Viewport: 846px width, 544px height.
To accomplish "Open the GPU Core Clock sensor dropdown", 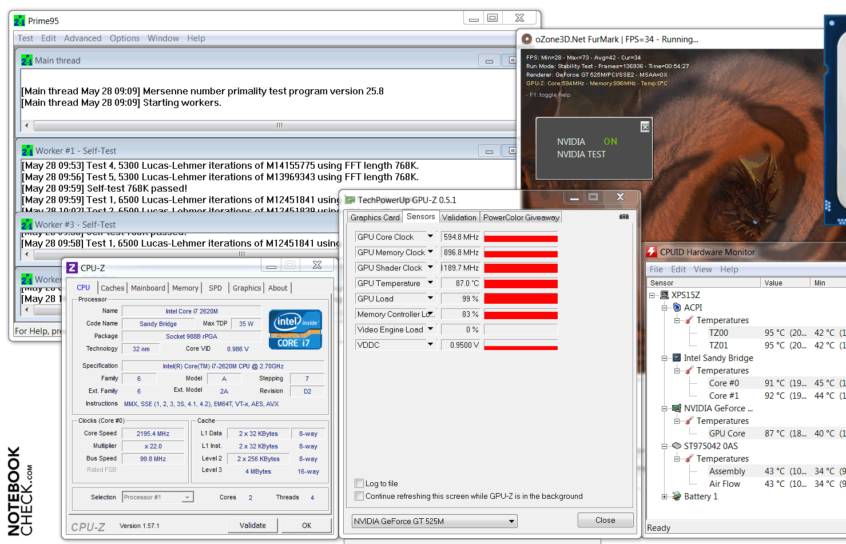I will tap(430, 236).
